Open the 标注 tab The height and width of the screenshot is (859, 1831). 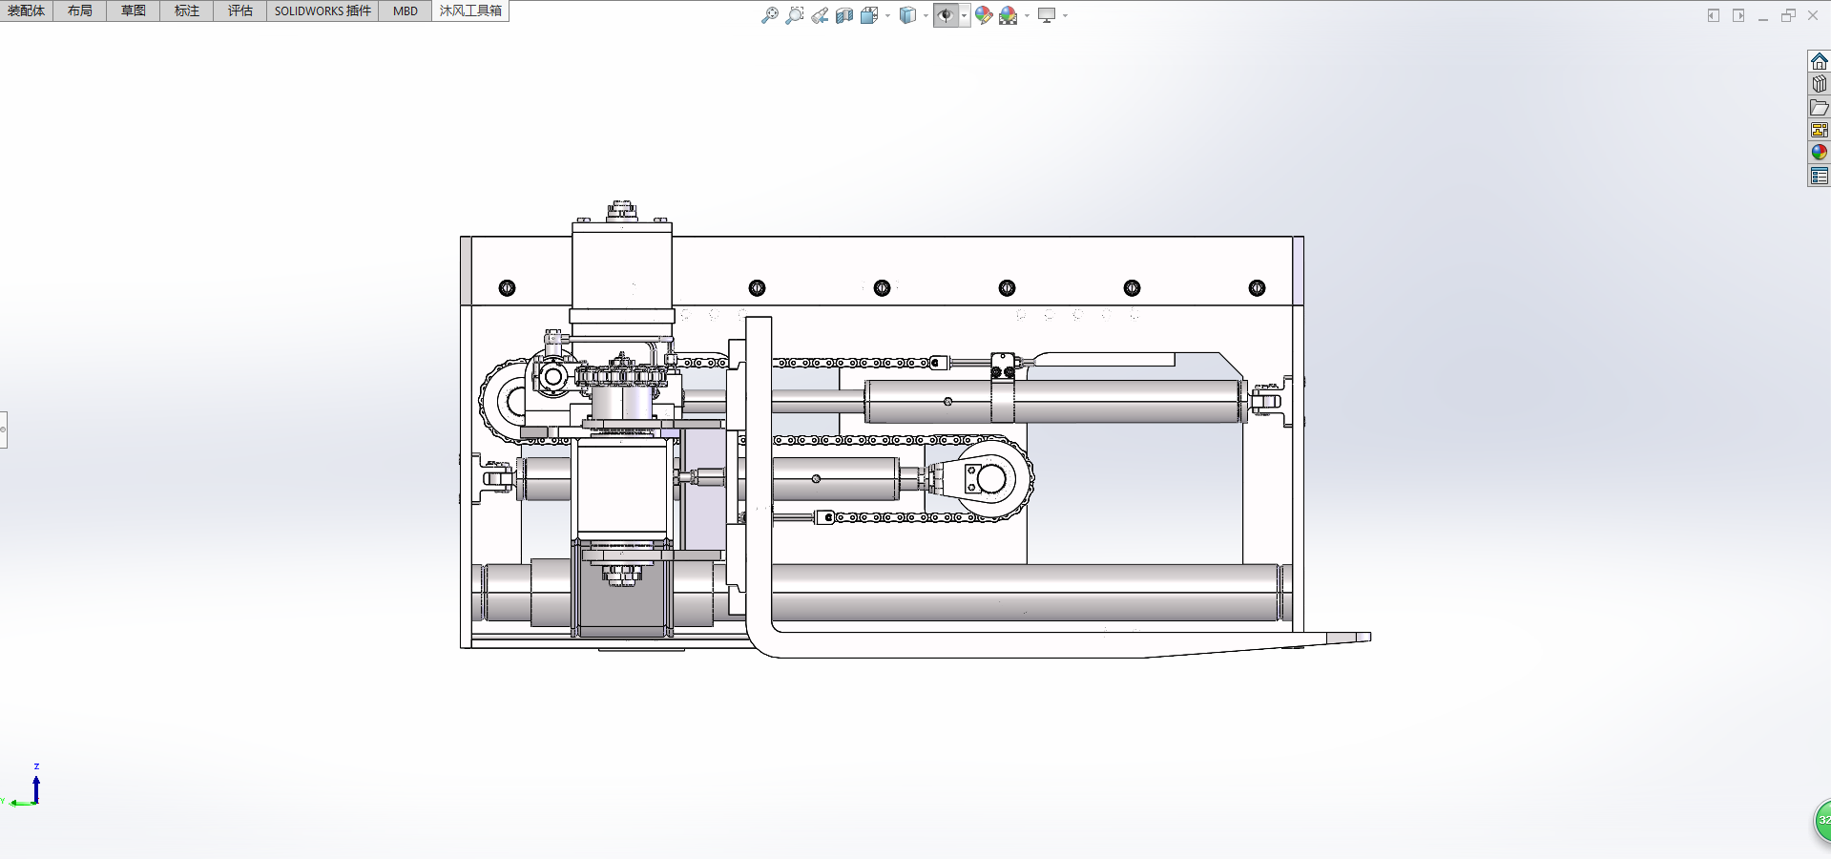[187, 10]
